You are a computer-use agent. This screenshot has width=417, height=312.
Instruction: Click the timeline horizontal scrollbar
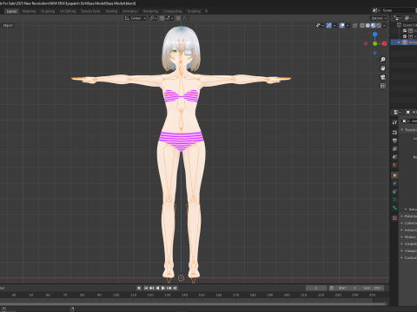click(194, 303)
